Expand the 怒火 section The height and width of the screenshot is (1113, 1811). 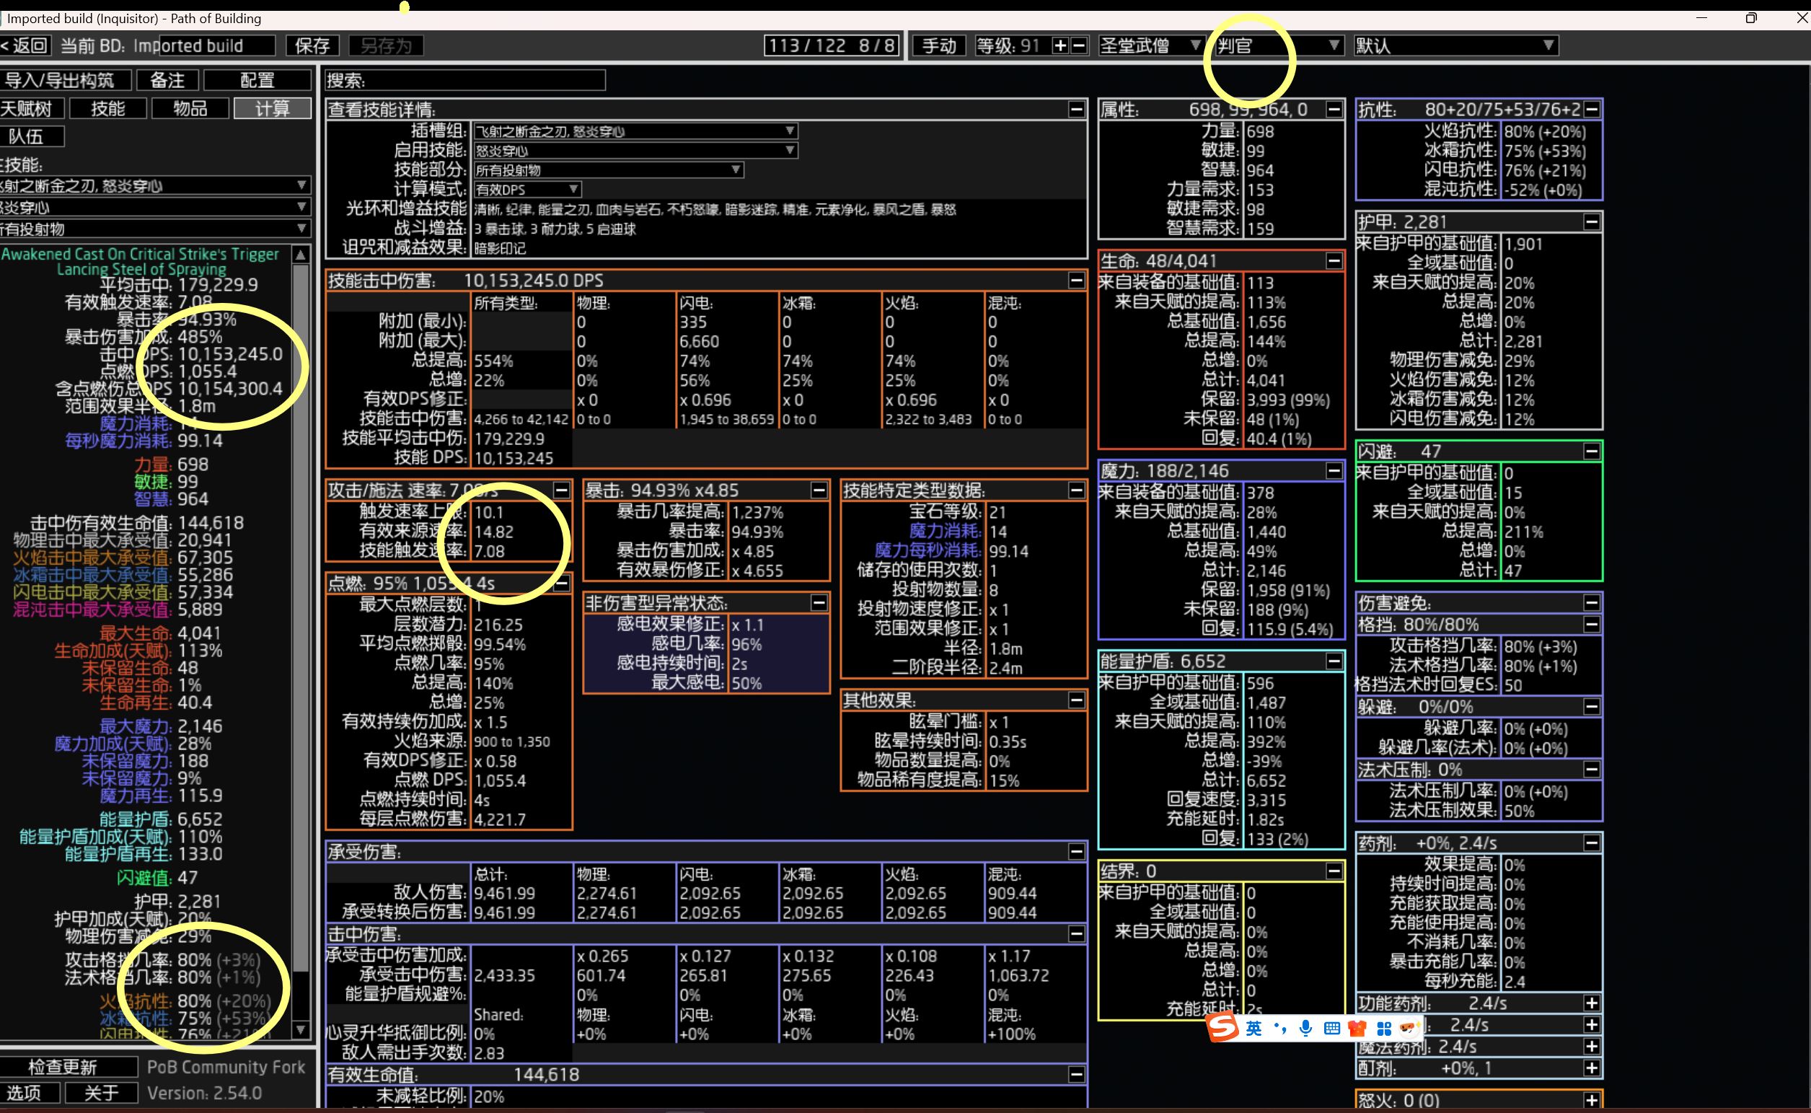(1591, 1101)
